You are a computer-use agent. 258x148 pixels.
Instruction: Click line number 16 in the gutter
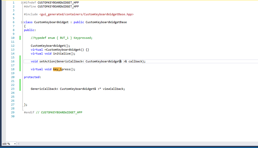[13, 62]
